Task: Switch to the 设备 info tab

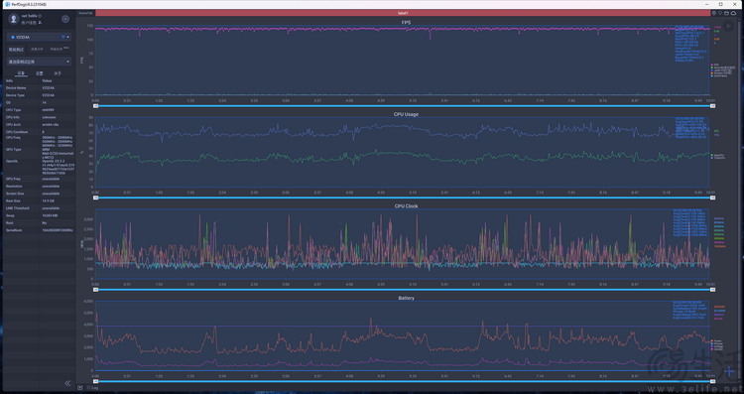Action: click(21, 73)
